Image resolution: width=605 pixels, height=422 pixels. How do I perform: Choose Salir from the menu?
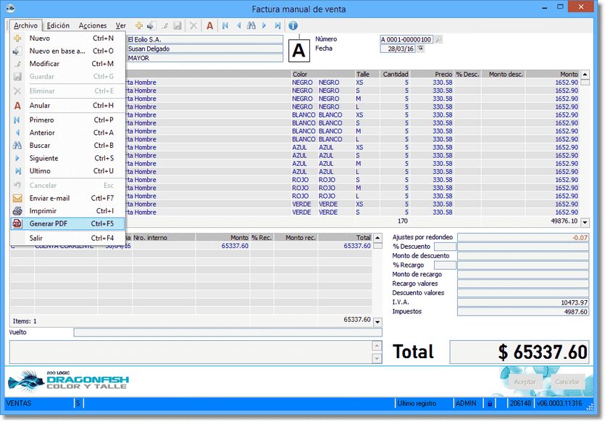(67, 239)
